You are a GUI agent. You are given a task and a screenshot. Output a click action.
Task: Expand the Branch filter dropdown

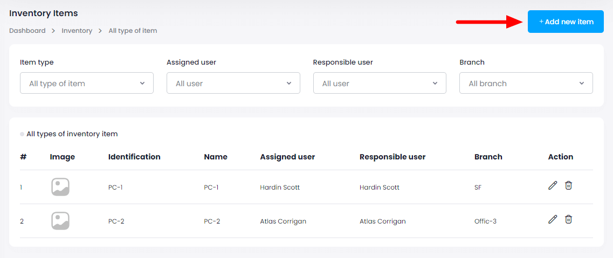(526, 83)
